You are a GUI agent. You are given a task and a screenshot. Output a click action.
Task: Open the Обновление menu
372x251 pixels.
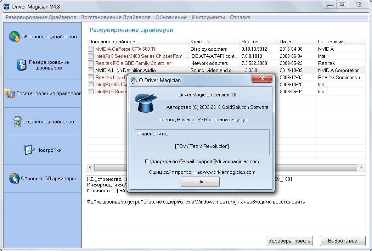coord(171,17)
